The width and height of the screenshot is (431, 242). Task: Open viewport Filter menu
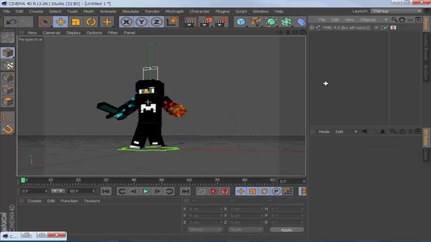tap(112, 33)
